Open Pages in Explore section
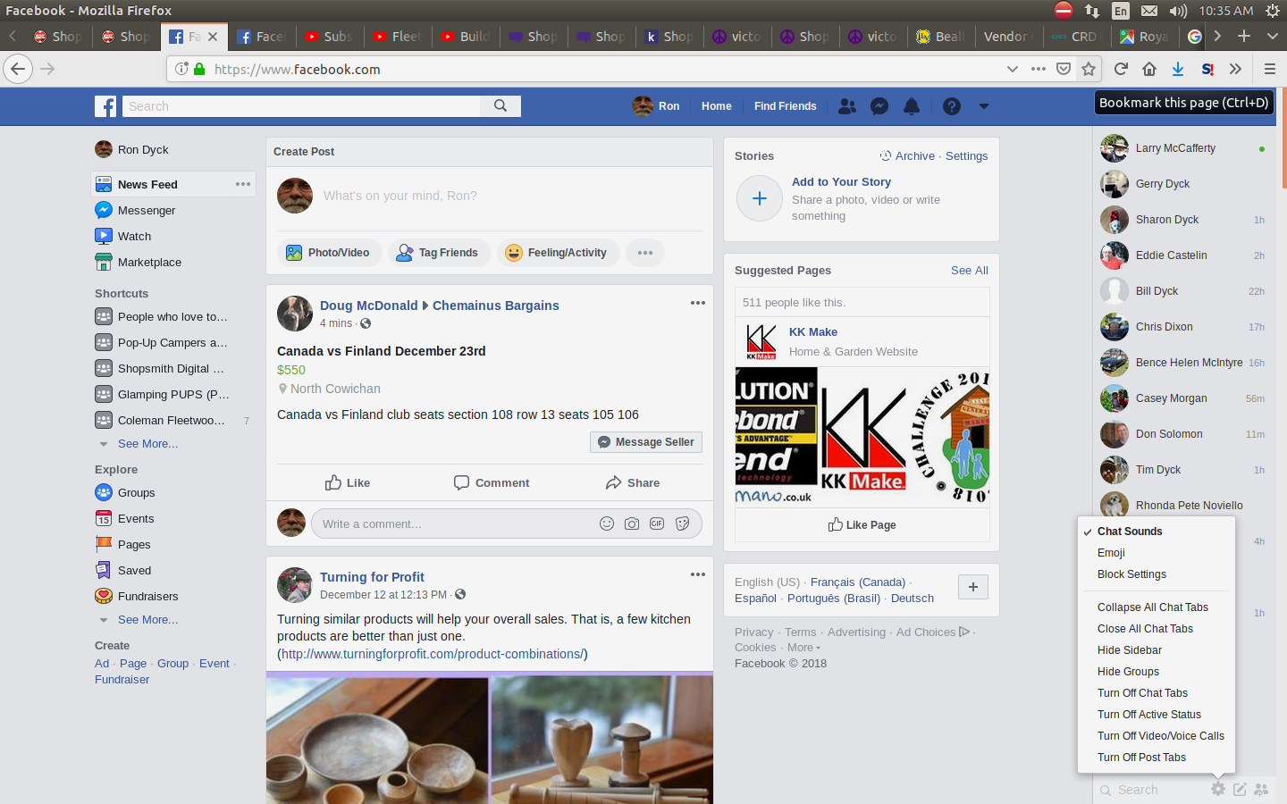 134,544
